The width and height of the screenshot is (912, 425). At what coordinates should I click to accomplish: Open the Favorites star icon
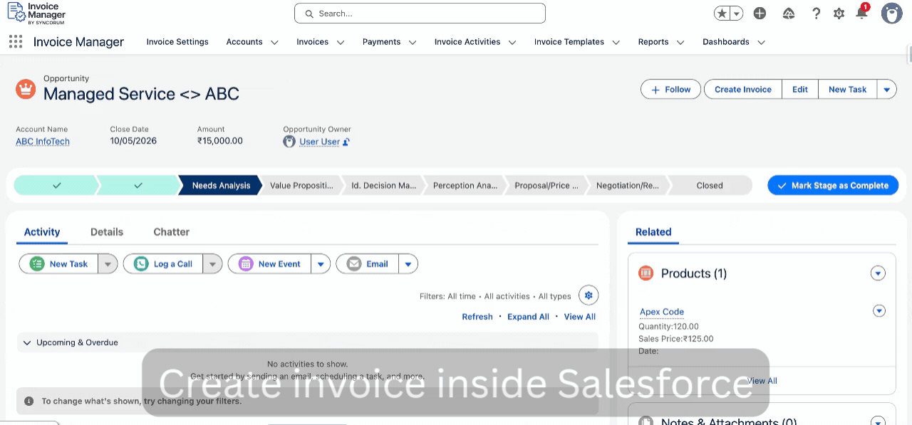[x=722, y=14]
